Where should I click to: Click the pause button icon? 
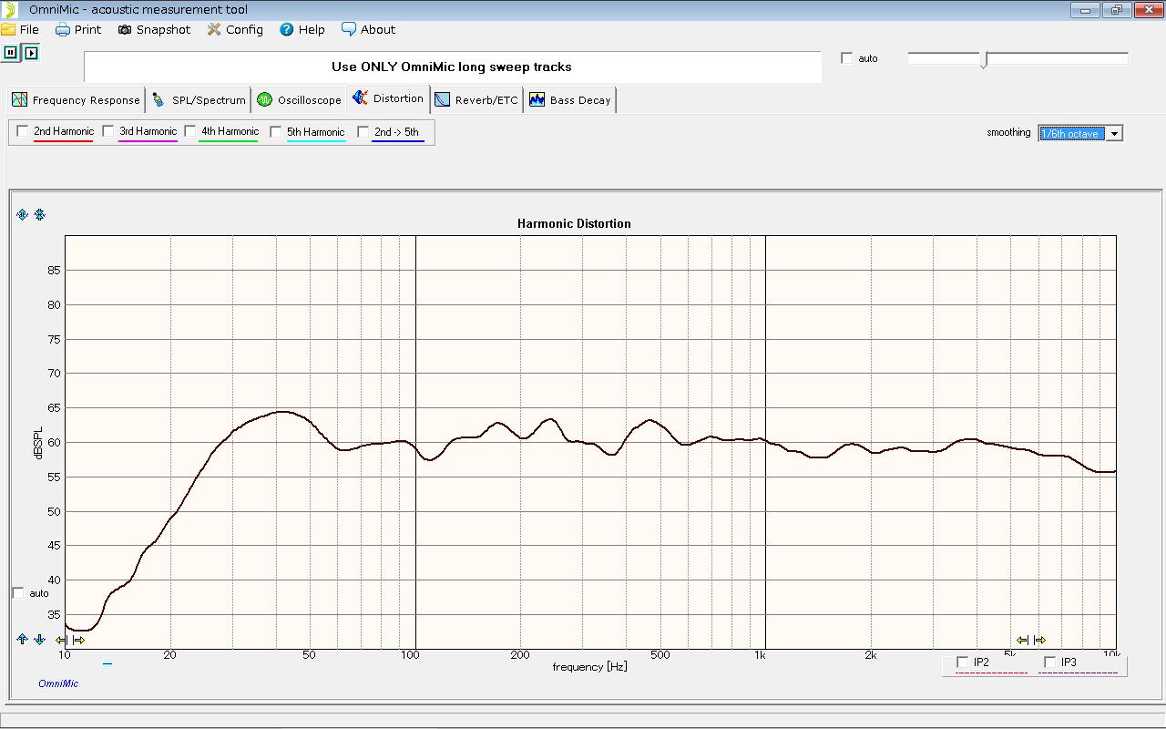point(11,53)
